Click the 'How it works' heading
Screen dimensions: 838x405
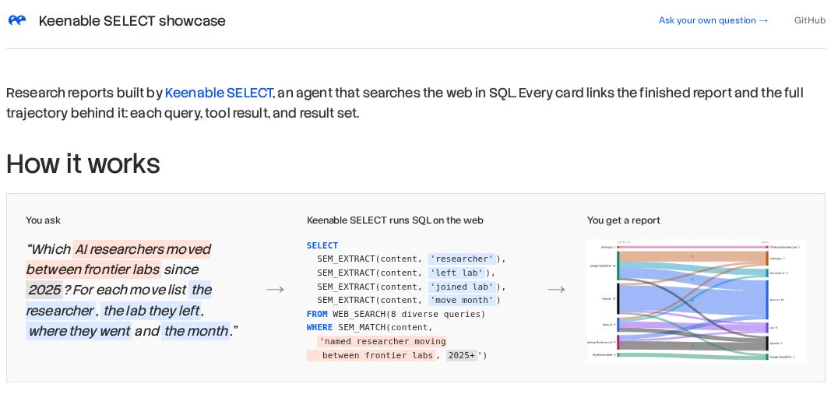[83, 164]
